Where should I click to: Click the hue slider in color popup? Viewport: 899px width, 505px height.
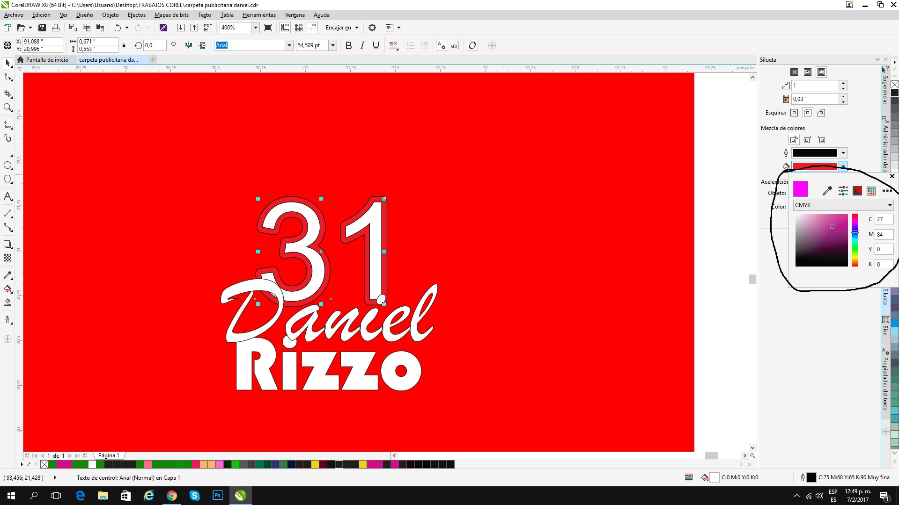pyautogui.click(x=855, y=240)
